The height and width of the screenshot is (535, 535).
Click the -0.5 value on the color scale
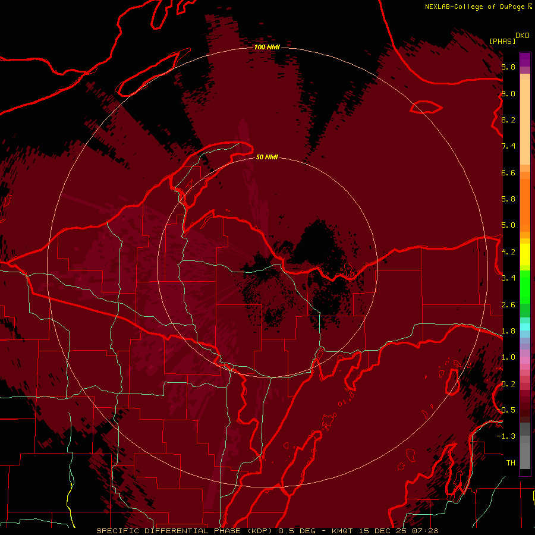click(506, 410)
